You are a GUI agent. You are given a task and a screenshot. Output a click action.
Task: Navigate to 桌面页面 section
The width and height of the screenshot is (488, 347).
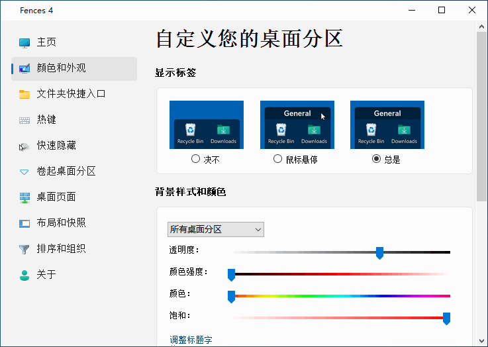click(74, 197)
